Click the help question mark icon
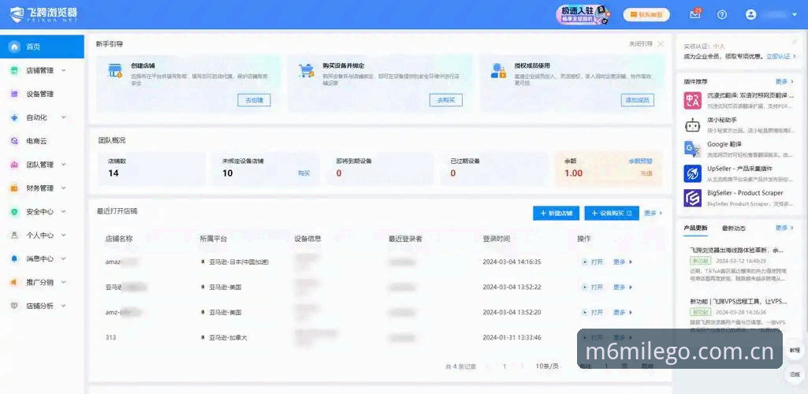 point(722,15)
